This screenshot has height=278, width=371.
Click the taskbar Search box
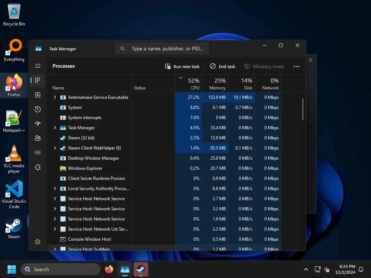click(61, 269)
